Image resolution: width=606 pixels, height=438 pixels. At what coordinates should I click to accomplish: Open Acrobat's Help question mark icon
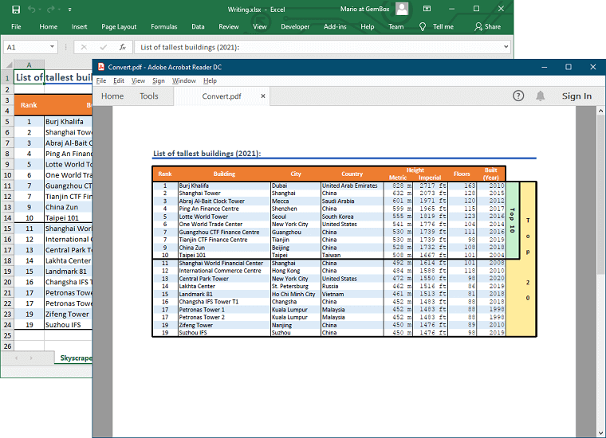click(x=518, y=96)
